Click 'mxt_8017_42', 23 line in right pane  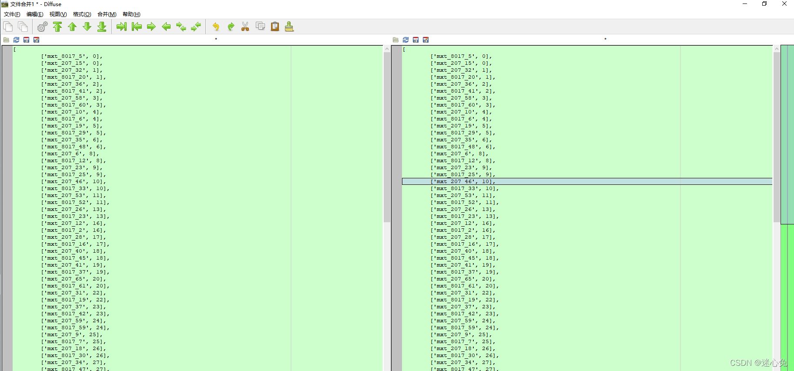point(465,314)
